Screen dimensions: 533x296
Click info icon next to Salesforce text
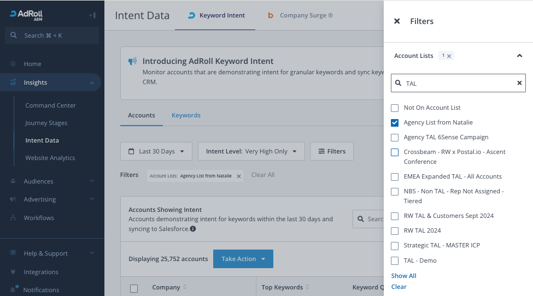[193, 229]
